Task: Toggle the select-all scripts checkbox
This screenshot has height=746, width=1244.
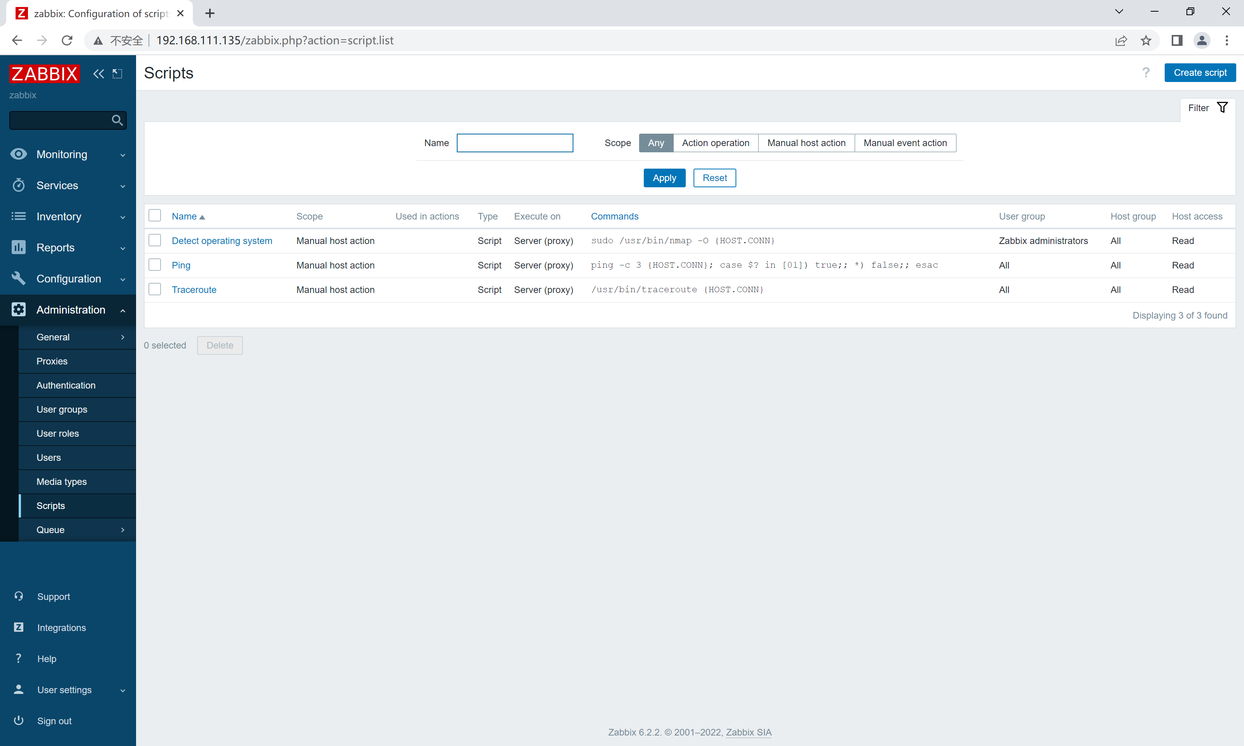Action: coord(155,216)
